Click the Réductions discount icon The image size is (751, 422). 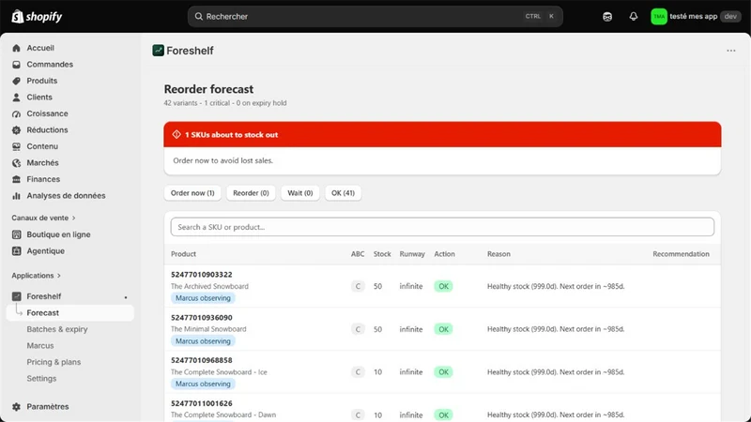(16, 130)
